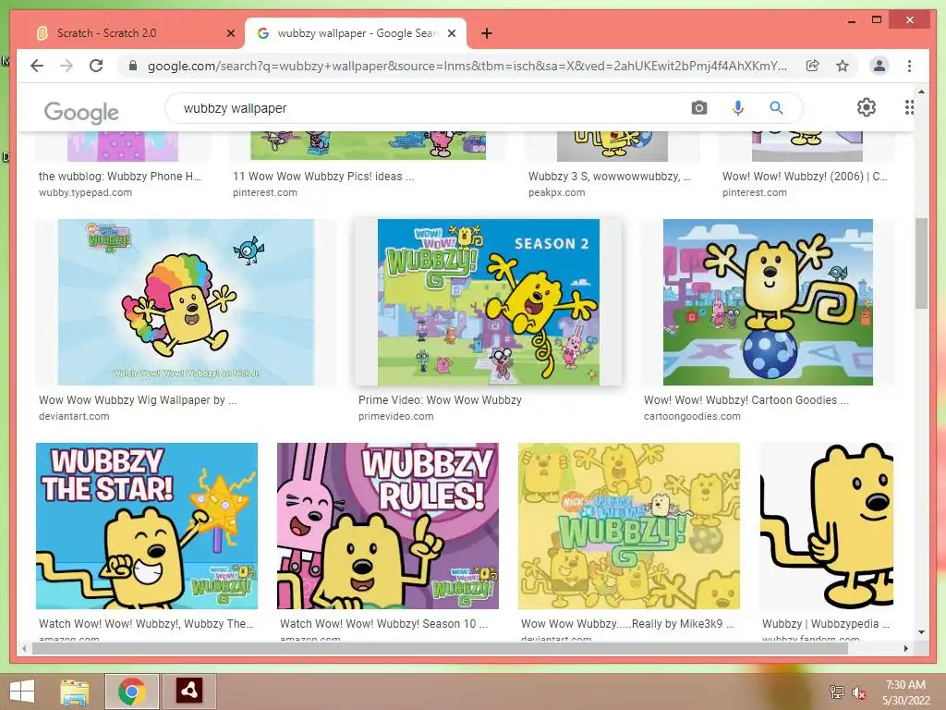Open 'Wubbzy | Wubbzypedia' link

tap(825, 624)
